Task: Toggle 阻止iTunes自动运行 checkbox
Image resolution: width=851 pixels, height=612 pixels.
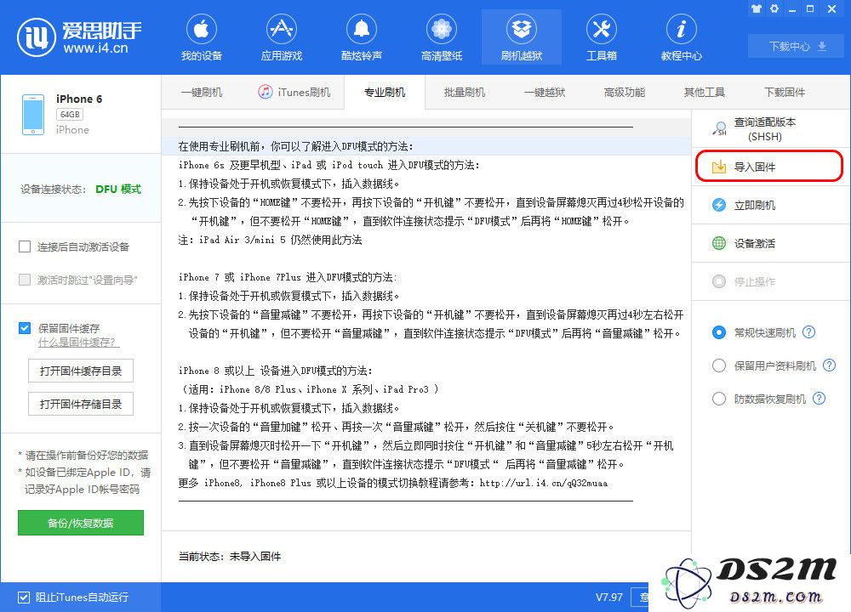Action: tap(23, 598)
